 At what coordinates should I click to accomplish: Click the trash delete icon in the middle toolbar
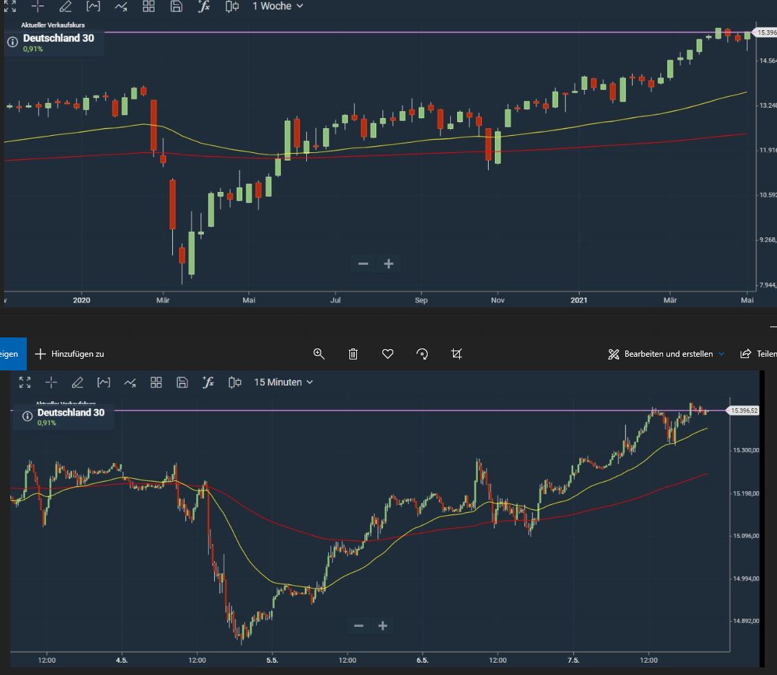tap(353, 354)
